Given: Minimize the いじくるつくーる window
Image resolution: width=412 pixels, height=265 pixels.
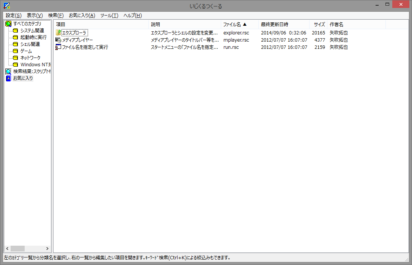Looking at the screenshot, I should [377, 5].
